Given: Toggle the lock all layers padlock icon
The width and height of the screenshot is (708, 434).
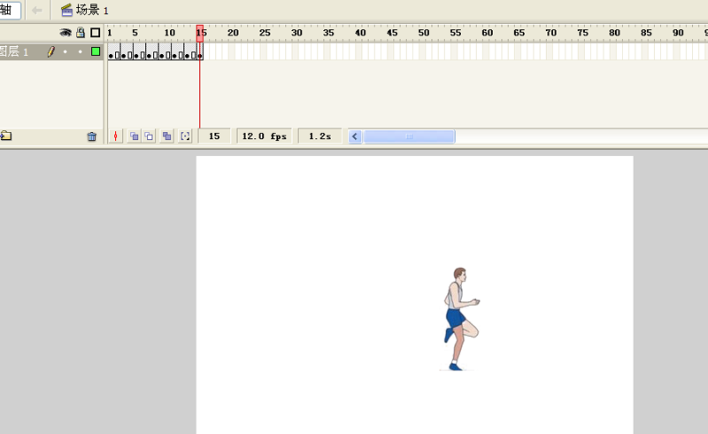Looking at the screenshot, I should 81,32.
